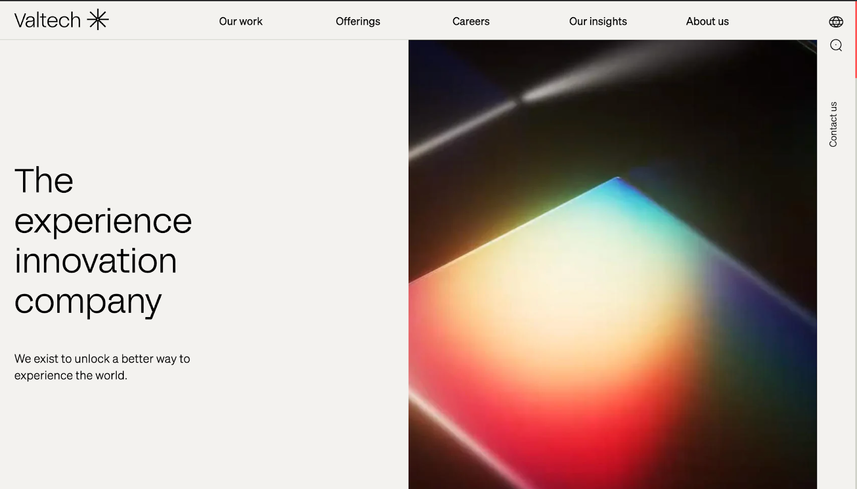Open the Offerings menu
857x489 pixels.
click(x=358, y=21)
